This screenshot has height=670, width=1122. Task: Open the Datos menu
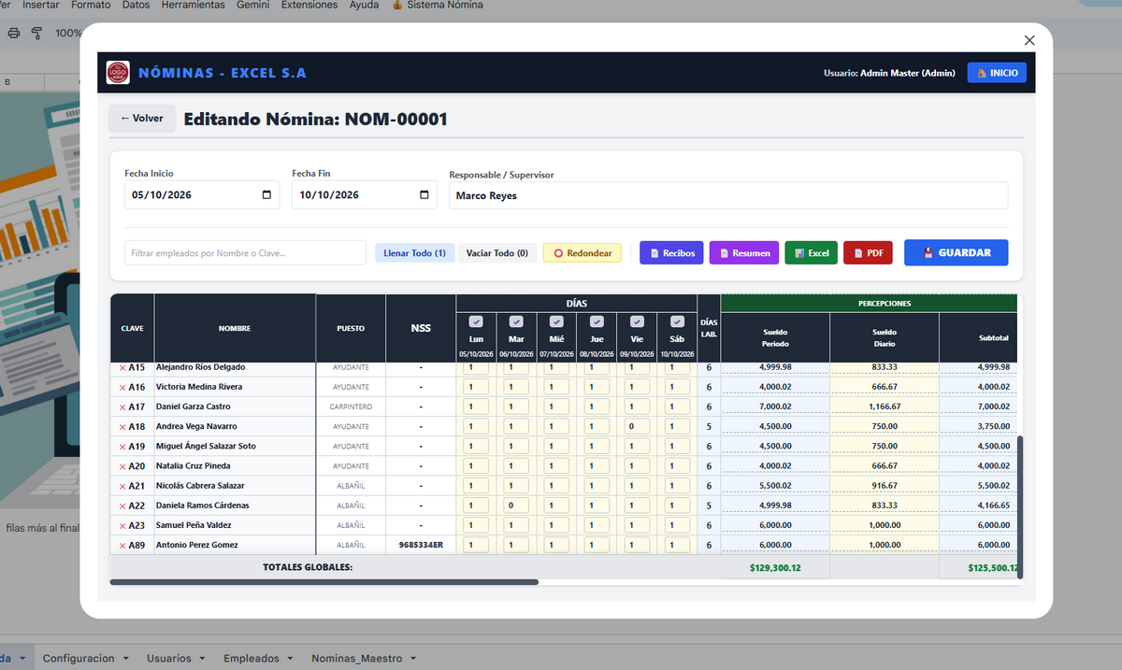[137, 6]
